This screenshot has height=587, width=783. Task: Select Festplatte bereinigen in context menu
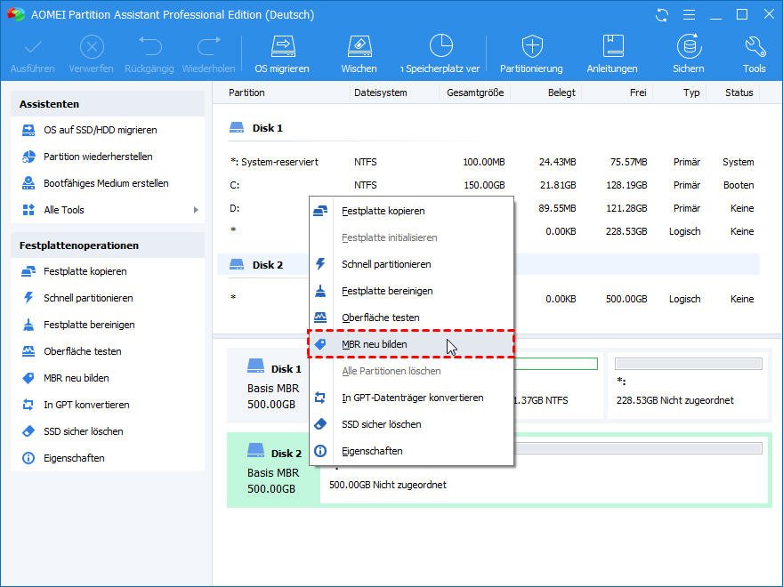pyautogui.click(x=411, y=291)
